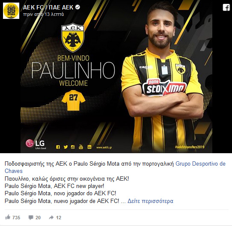The image size is (232, 227).
Task: Click the LinkedIn icon in banner
Action: click(89, 147)
